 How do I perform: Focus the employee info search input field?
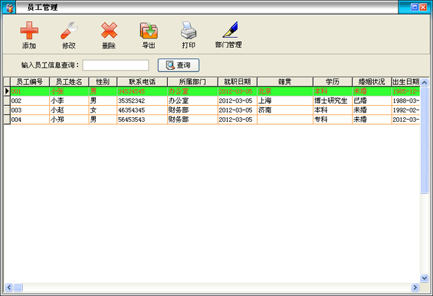click(x=115, y=65)
